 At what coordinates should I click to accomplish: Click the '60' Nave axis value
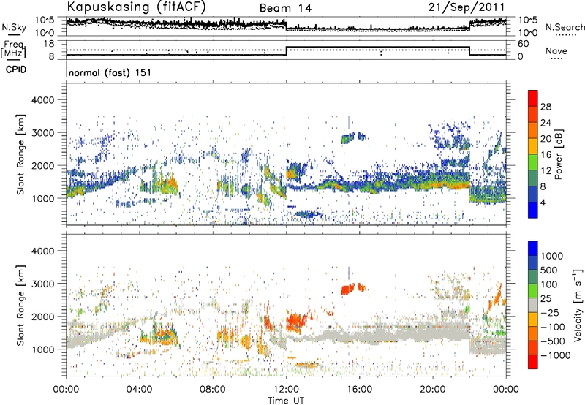[524, 44]
